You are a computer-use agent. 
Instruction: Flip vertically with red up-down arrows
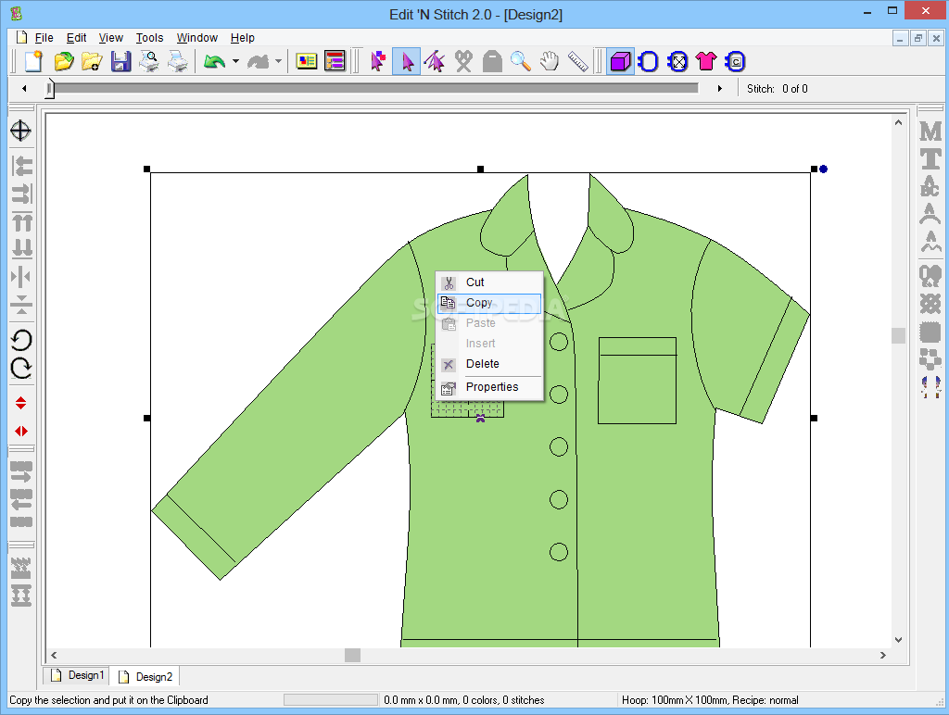coord(21,403)
